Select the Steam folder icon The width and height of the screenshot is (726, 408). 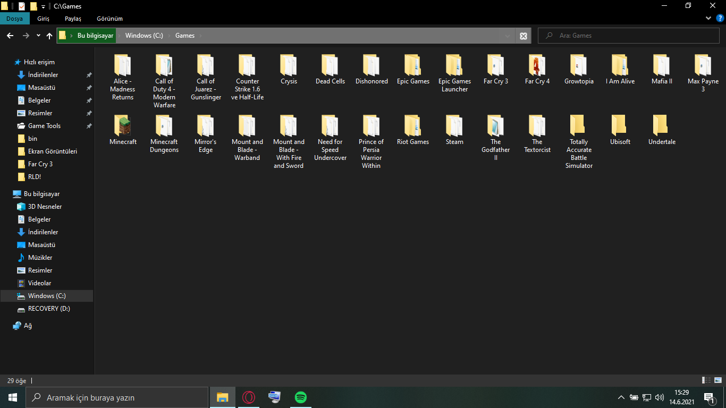454,125
